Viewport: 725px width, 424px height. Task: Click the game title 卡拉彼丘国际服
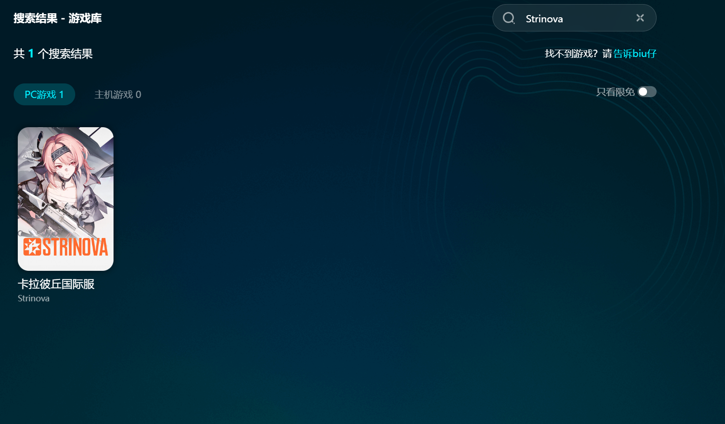tap(56, 284)
